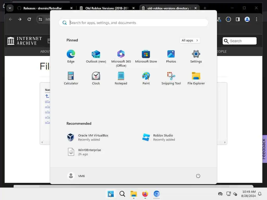Close the Releases dremin/RetroBar tab
267x200 pixels.
pyautogui.click(x=71, y=8)
